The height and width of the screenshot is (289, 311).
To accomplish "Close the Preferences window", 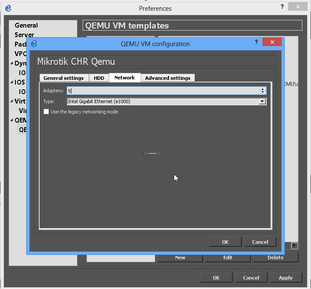I will 298,7.
